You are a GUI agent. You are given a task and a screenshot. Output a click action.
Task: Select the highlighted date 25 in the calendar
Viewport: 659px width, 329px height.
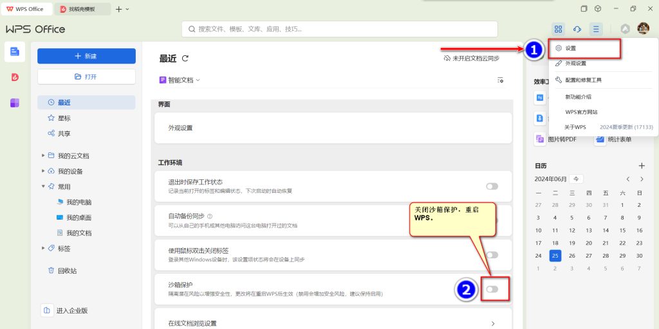pos(555,256)
